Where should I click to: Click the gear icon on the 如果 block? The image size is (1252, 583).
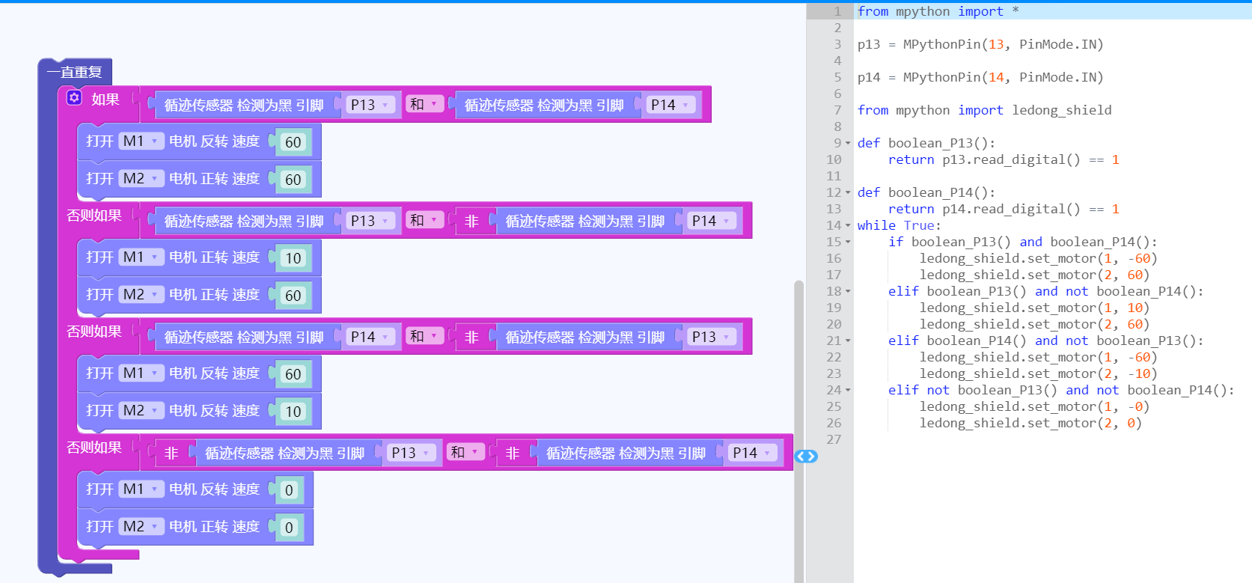coord(74,98)
